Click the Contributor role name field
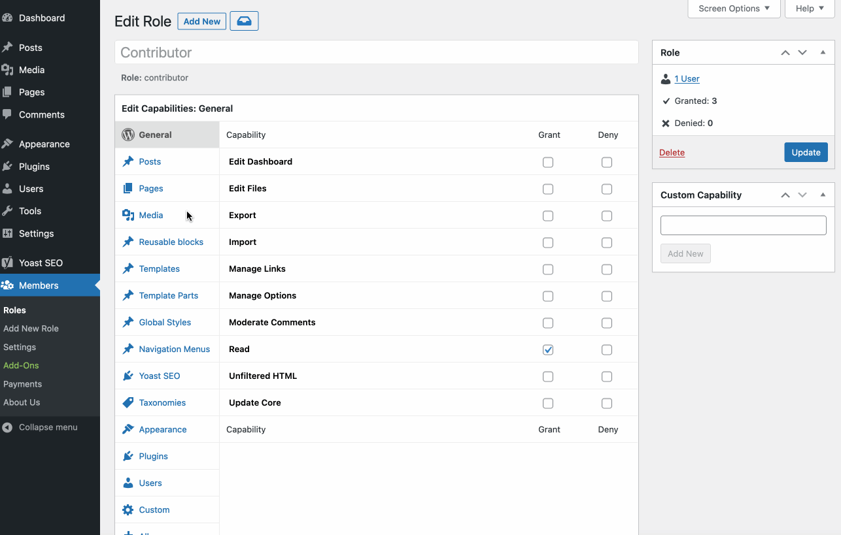The width and height of the screenshot is (841, 535). point(377,52)
